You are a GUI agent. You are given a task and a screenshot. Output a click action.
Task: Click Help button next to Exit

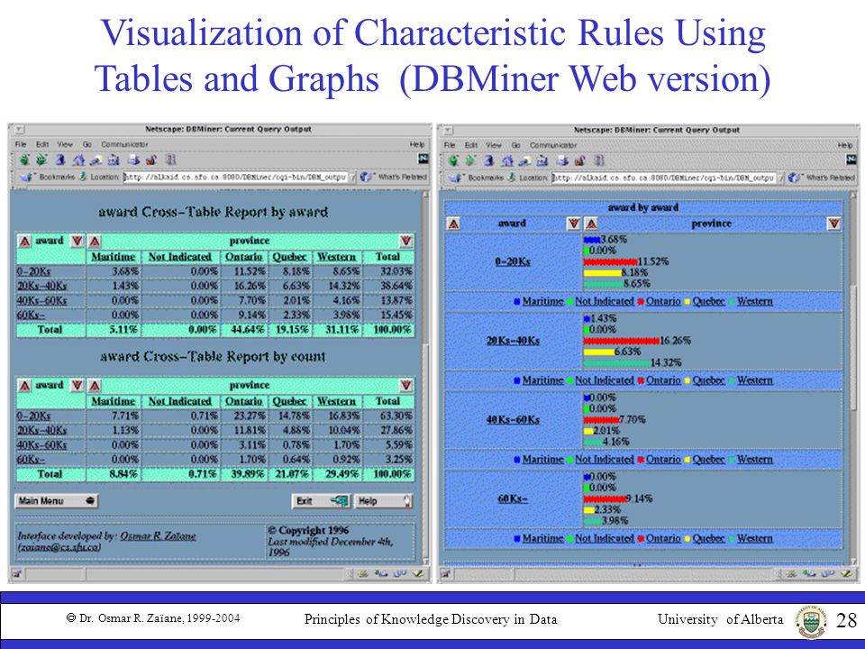pos(384,501)
